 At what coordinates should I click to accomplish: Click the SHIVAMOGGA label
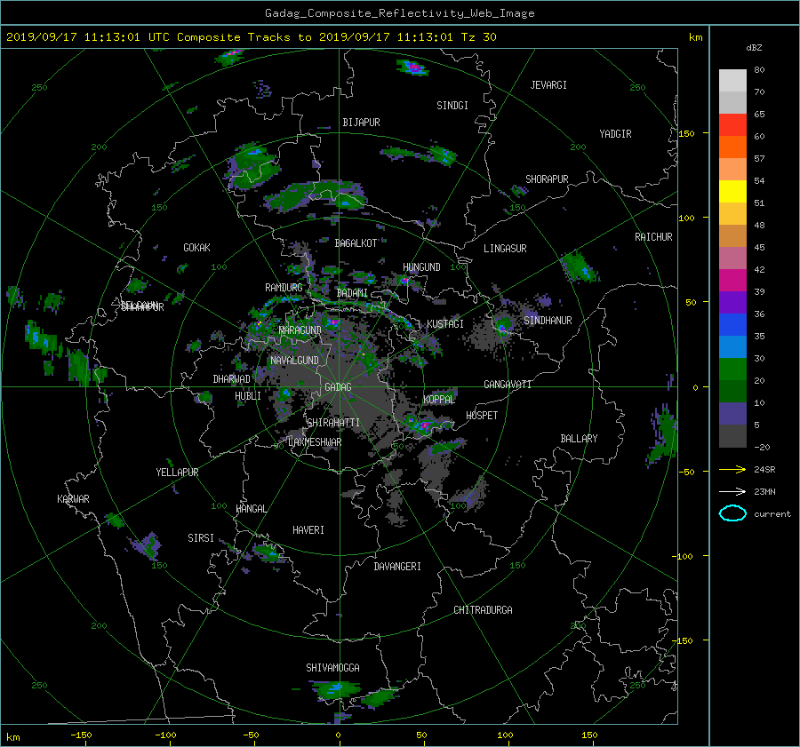click(x=332, y=668)
